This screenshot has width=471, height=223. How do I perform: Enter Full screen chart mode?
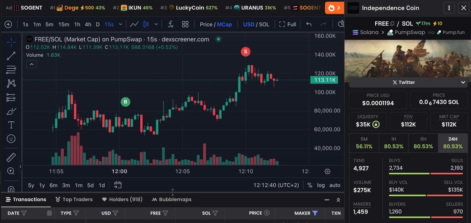(x=288, y=25)
